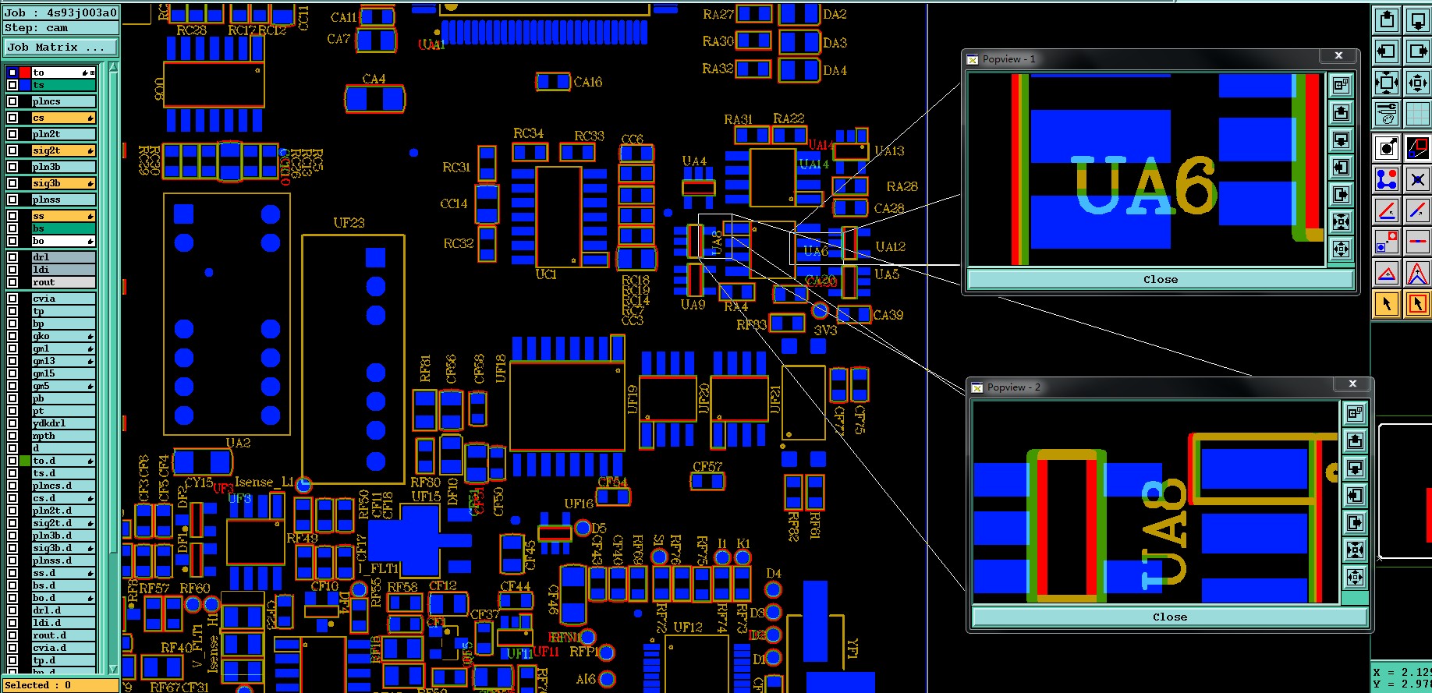This screenshot has width=1432, height=693.
Task: Click Close button in Popview 2
Action: tap(1169, 617)
